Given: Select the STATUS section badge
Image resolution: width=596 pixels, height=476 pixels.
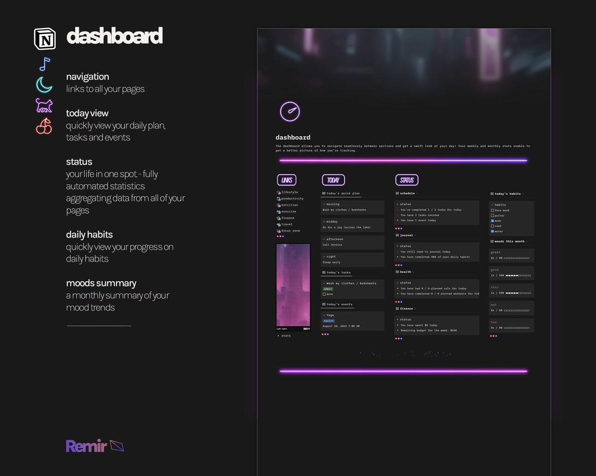Looking at the screenshot, I should 406,180.
